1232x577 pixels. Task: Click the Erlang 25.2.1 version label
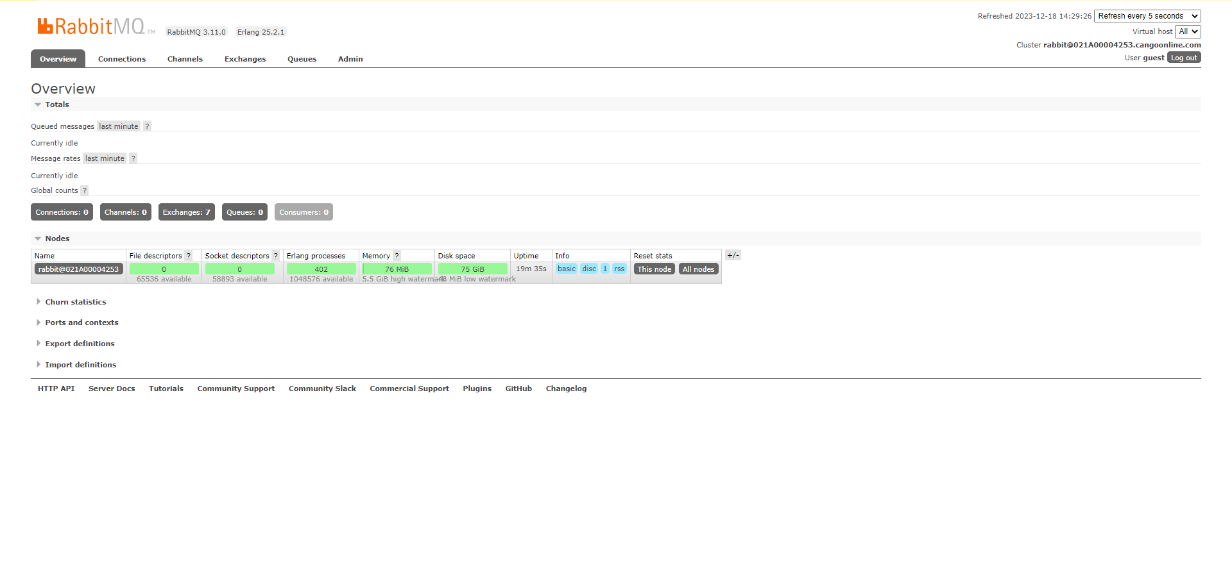tap(261, 32)
